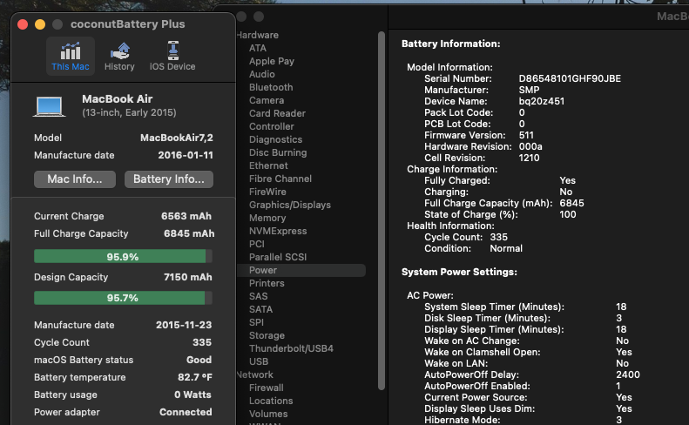The height and width of the screenshot is (425, 689).
Task: Click the Battery temperature value 82.7 °F
Action: point(194,377)
